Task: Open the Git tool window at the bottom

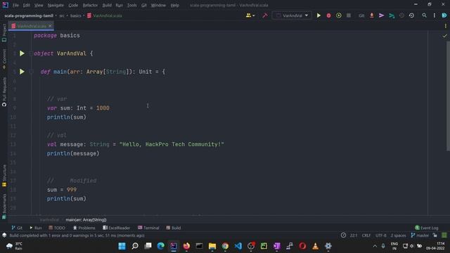Action: (x=17, y=228)
